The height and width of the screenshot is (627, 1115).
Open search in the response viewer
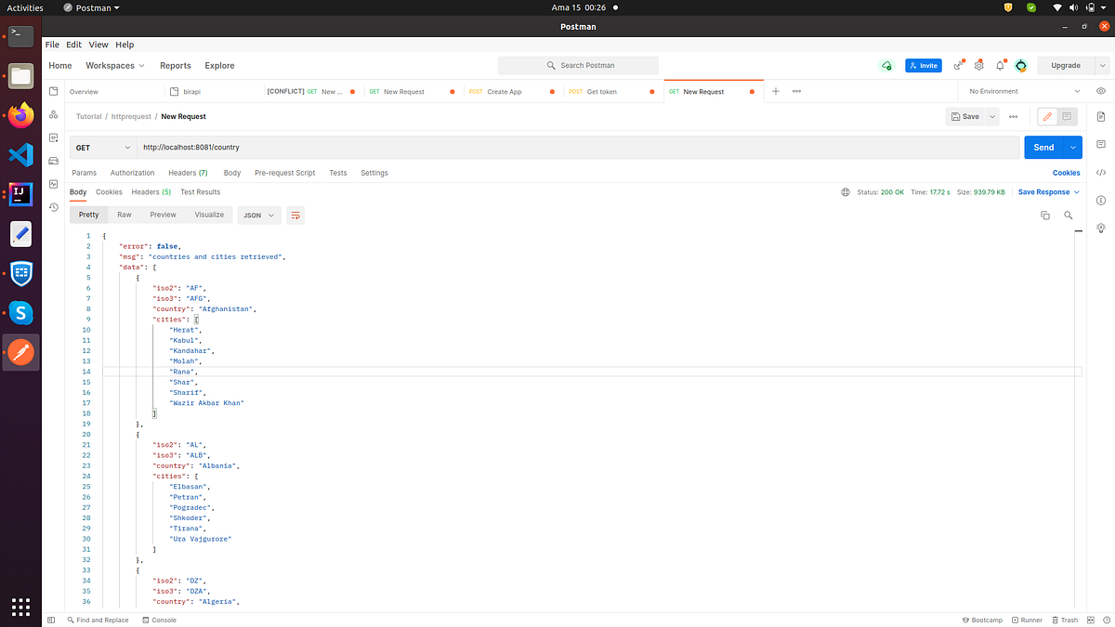point(1069,215)
